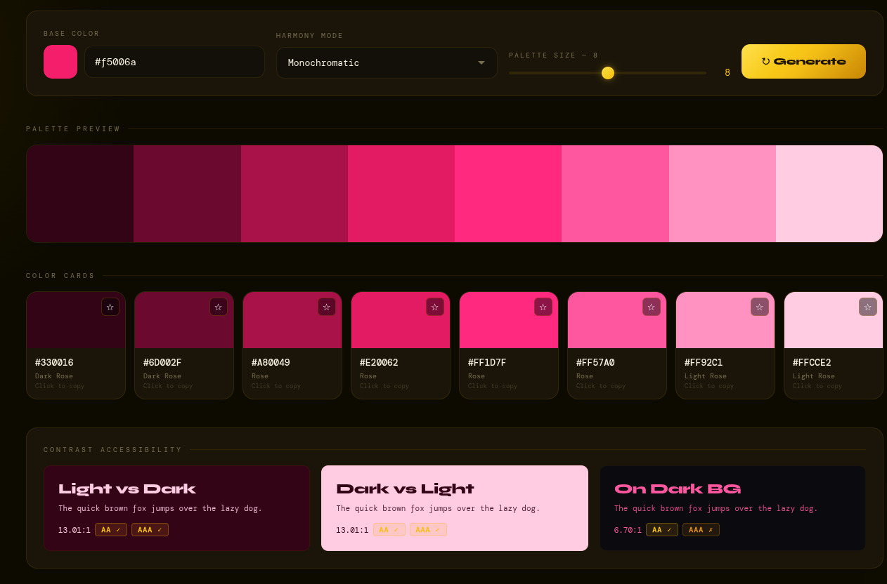Copy hex code #FF1D7F
The image size is (887, 584).
487,363
